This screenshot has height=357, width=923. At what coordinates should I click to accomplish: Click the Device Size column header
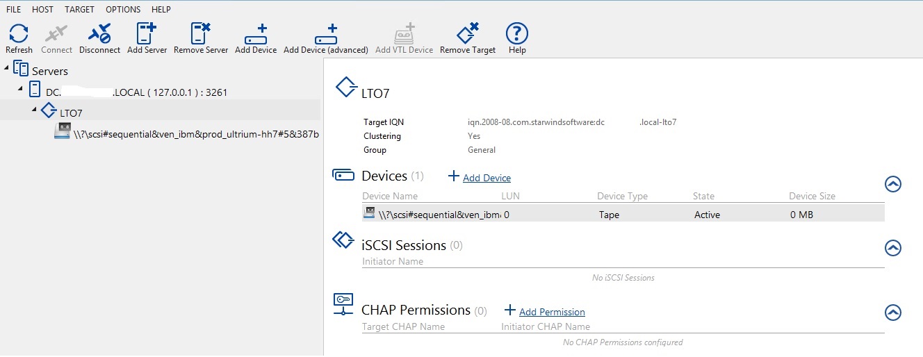tap(812, 196)
